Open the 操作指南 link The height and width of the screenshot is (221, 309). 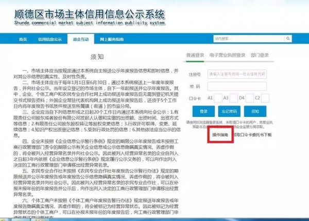coord(220,134)
